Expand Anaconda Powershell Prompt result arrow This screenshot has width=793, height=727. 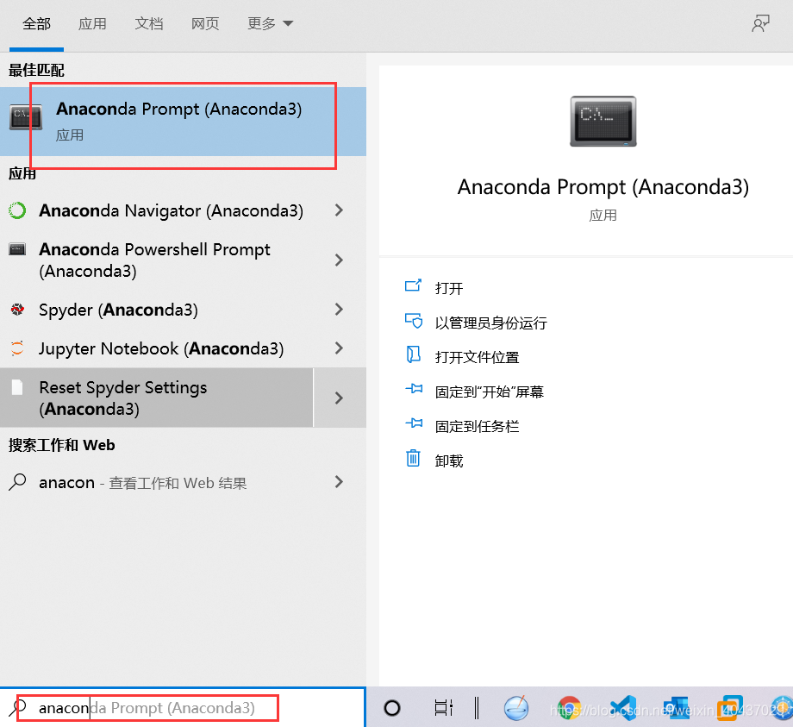click(x=339, y=260)
